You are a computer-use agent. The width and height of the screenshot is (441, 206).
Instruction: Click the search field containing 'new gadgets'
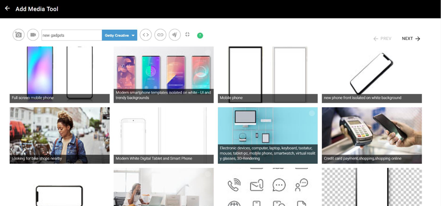pyautogui.click(x=71, y=35)
